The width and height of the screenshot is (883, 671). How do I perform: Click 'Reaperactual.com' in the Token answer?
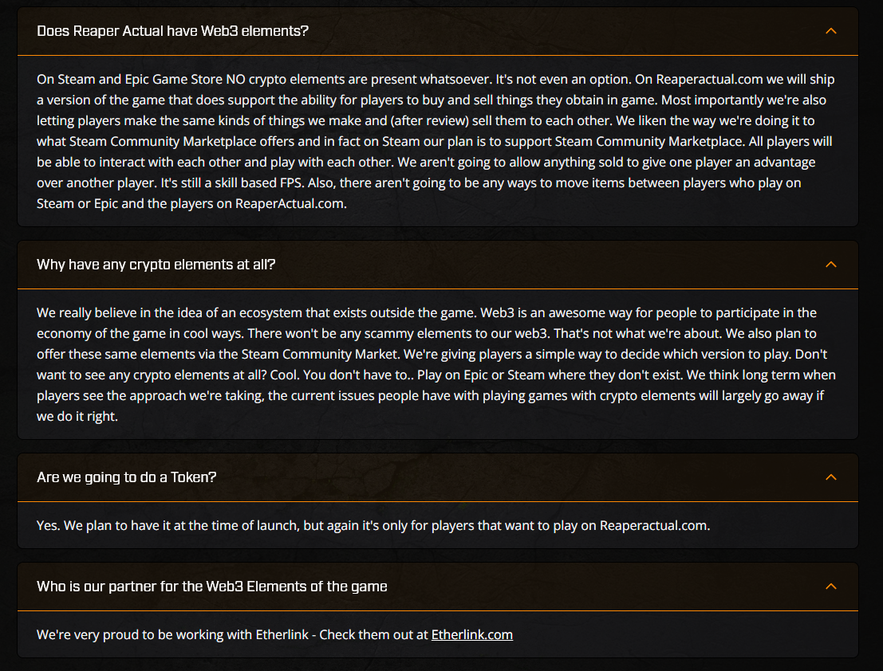point(654,525)
